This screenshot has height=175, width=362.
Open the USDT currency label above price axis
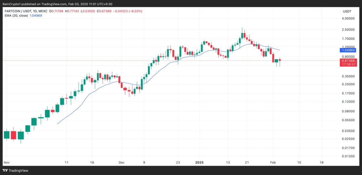[x=348, y=12]
